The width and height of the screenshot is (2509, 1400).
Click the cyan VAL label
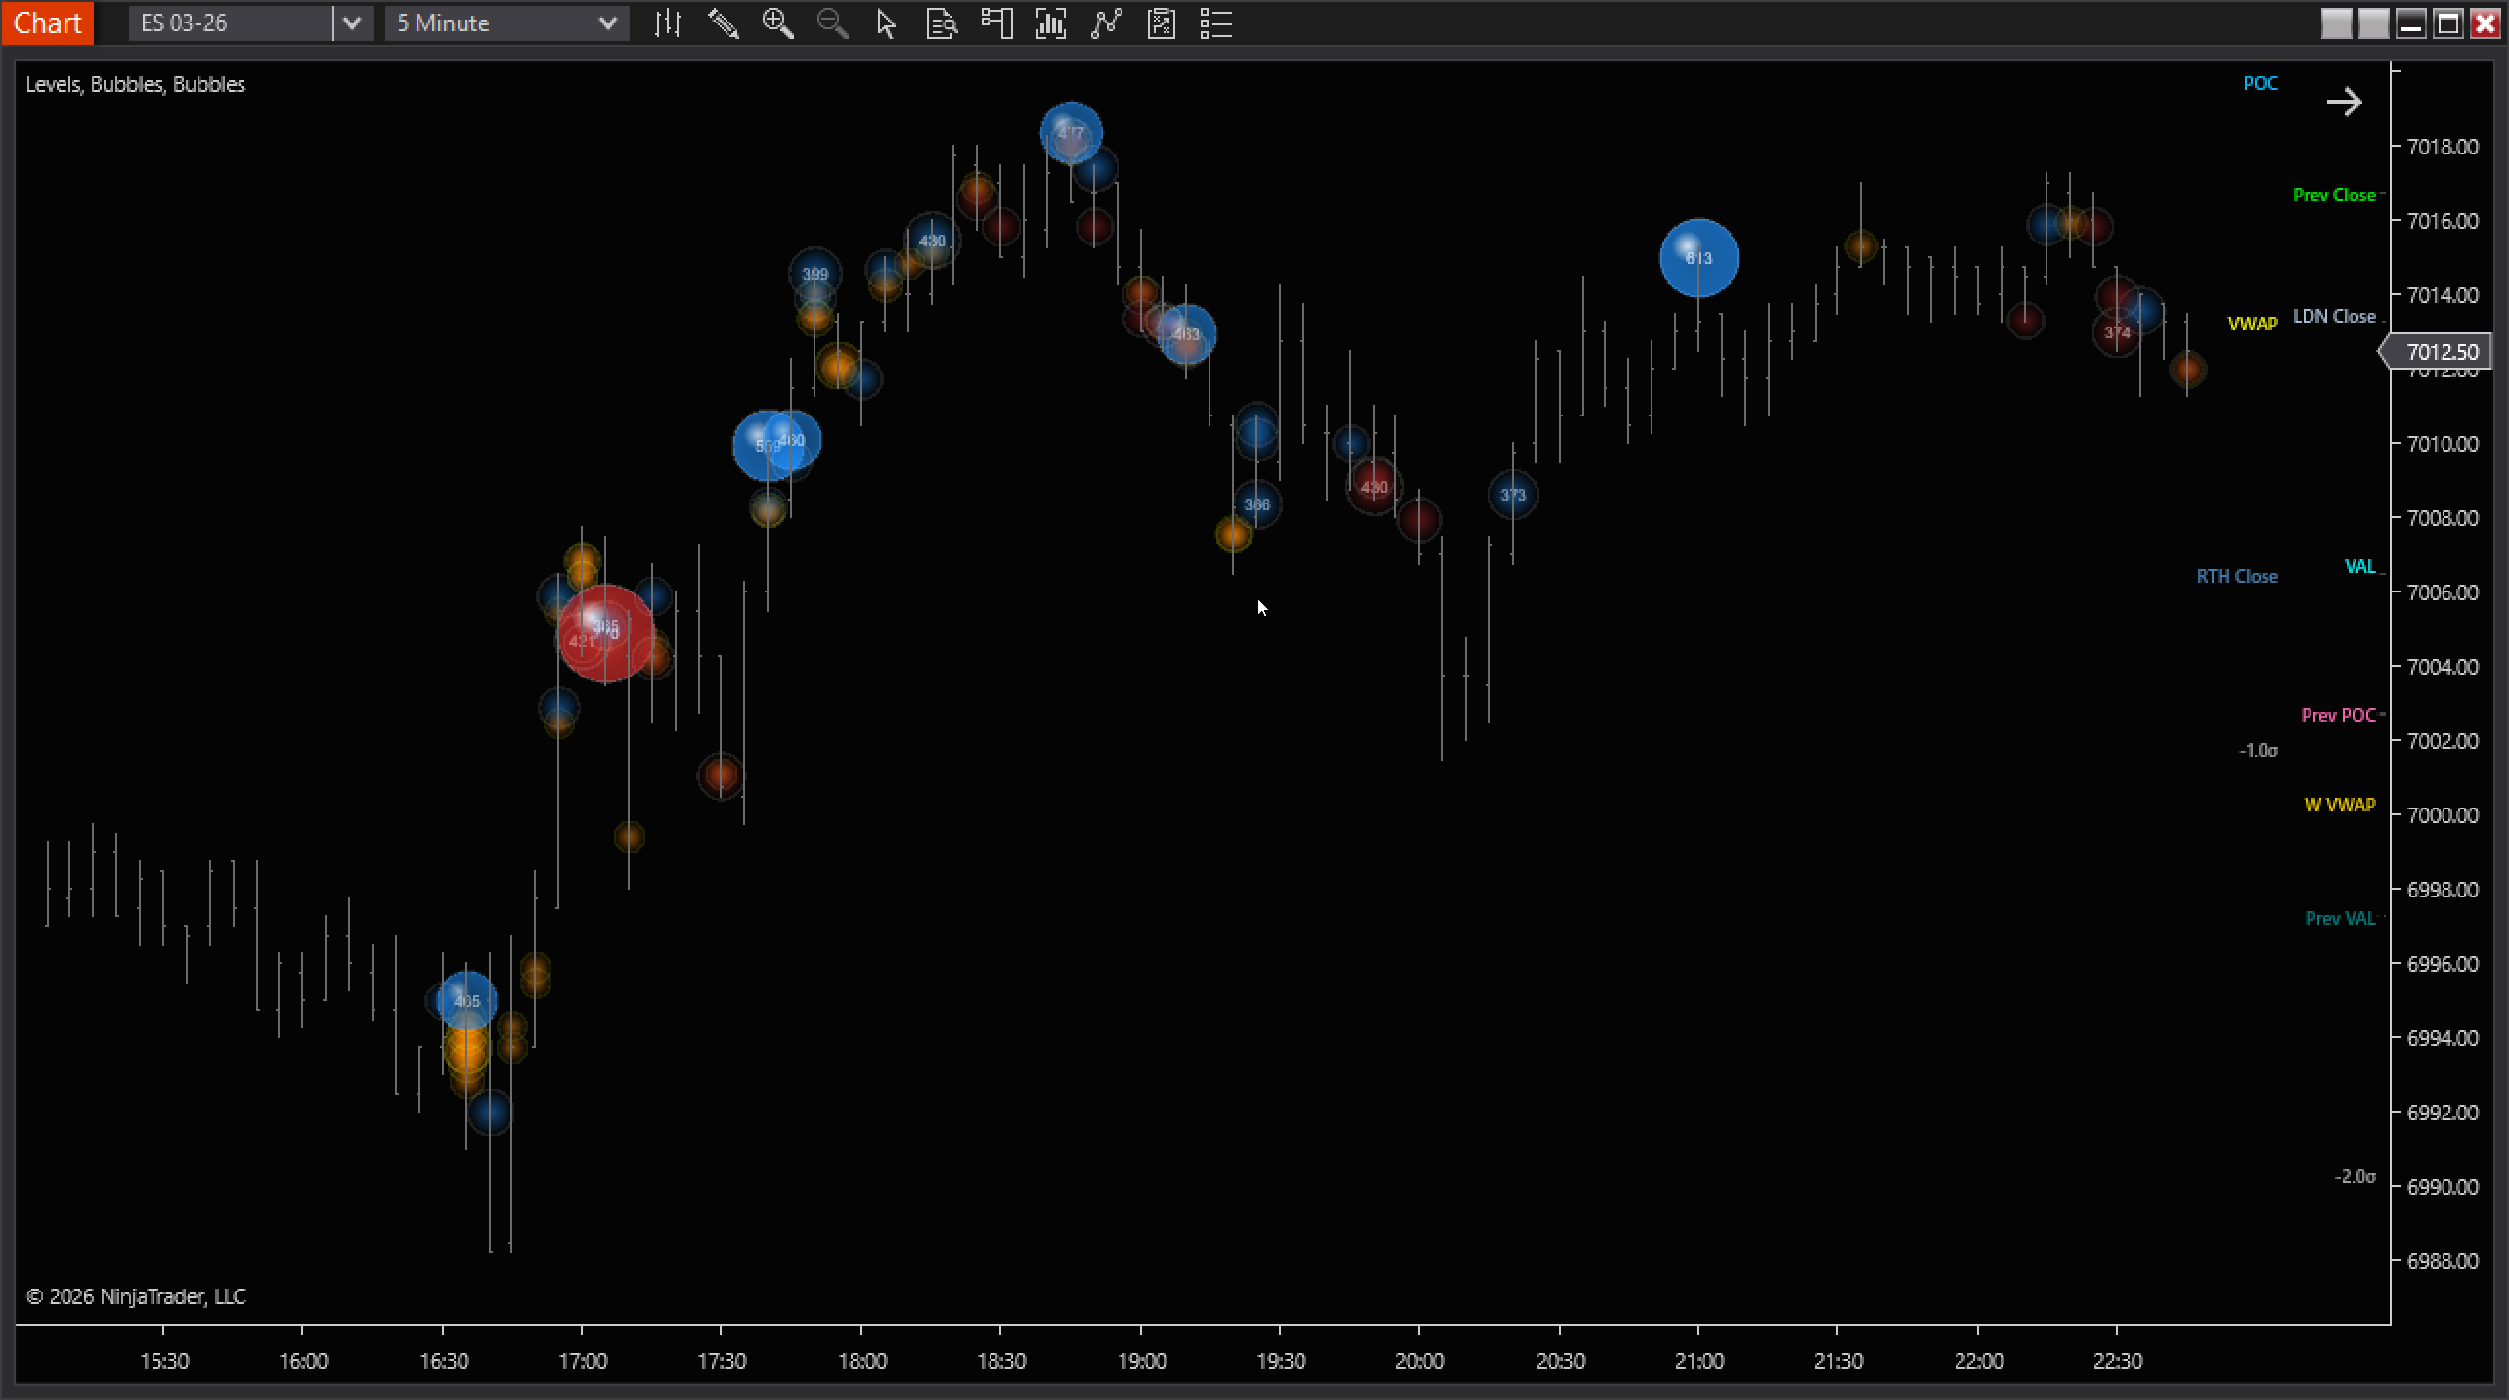2360,566
